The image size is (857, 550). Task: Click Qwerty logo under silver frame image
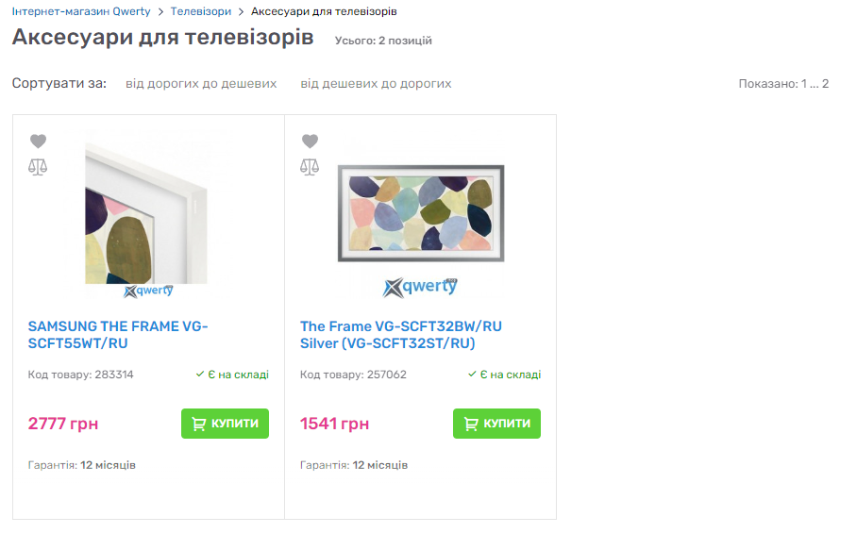click(x=420, y=288)
